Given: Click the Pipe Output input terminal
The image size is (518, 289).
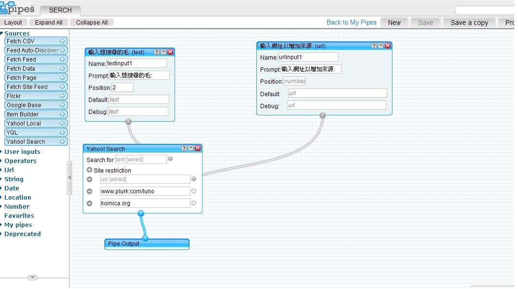Looking at the screenshot, I should click(x=145, y=238).
